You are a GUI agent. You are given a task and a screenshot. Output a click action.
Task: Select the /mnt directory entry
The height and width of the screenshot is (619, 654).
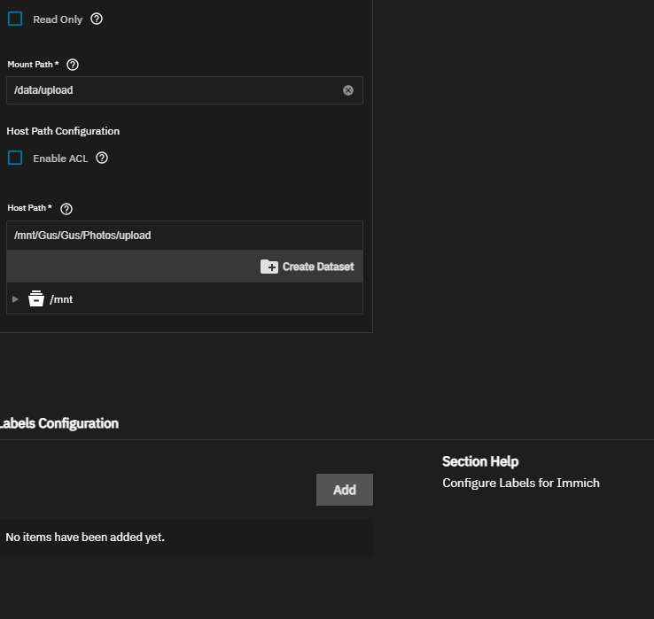point(61,299)
